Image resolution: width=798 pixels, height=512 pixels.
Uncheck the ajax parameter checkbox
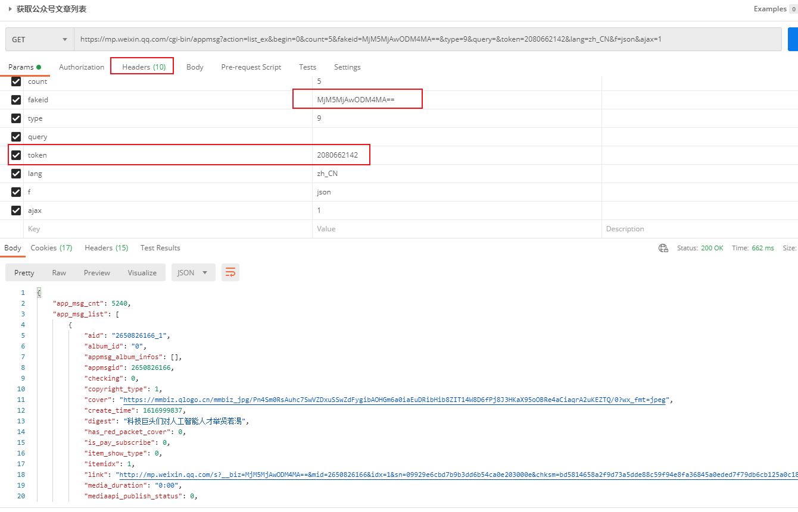click(x=16, y=211)
